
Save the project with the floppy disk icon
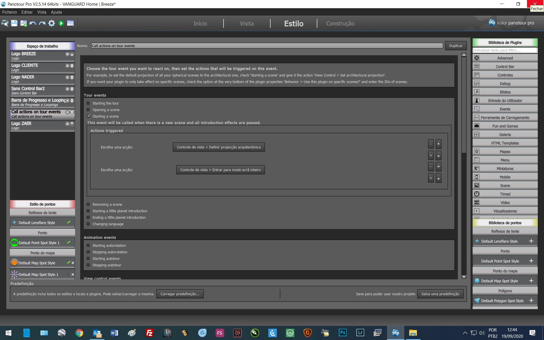click(x=14, y=23)
